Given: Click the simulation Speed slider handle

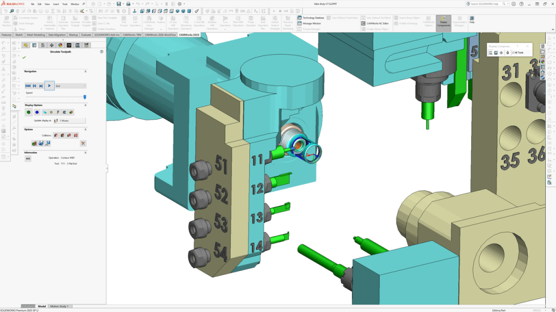Looking at the screenshot, I should [x=85, y=97].
